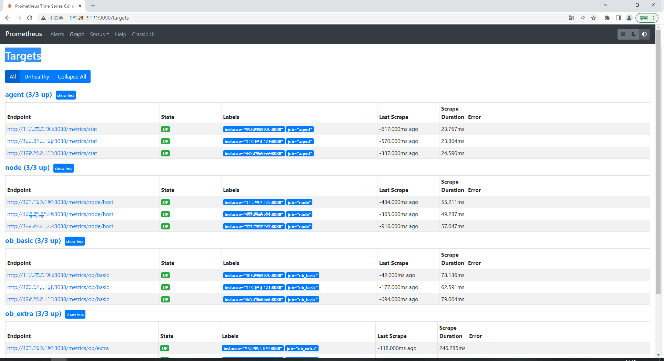
Task: Select the "-916.000ms ago" last scrape value
Action: click(398, 226)
